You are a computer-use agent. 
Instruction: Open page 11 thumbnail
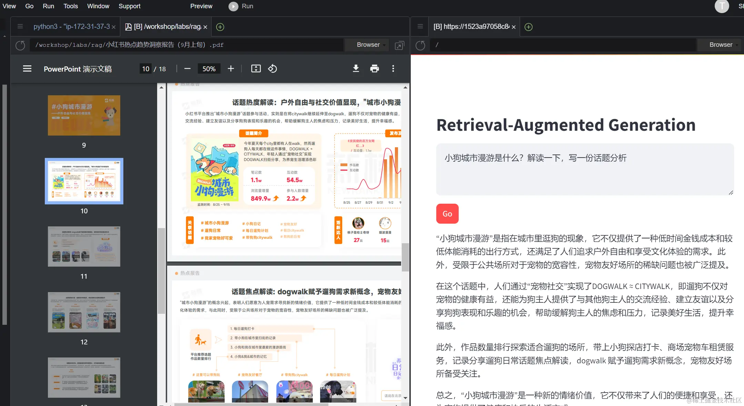pyautogui.click(x=84, y=246)
